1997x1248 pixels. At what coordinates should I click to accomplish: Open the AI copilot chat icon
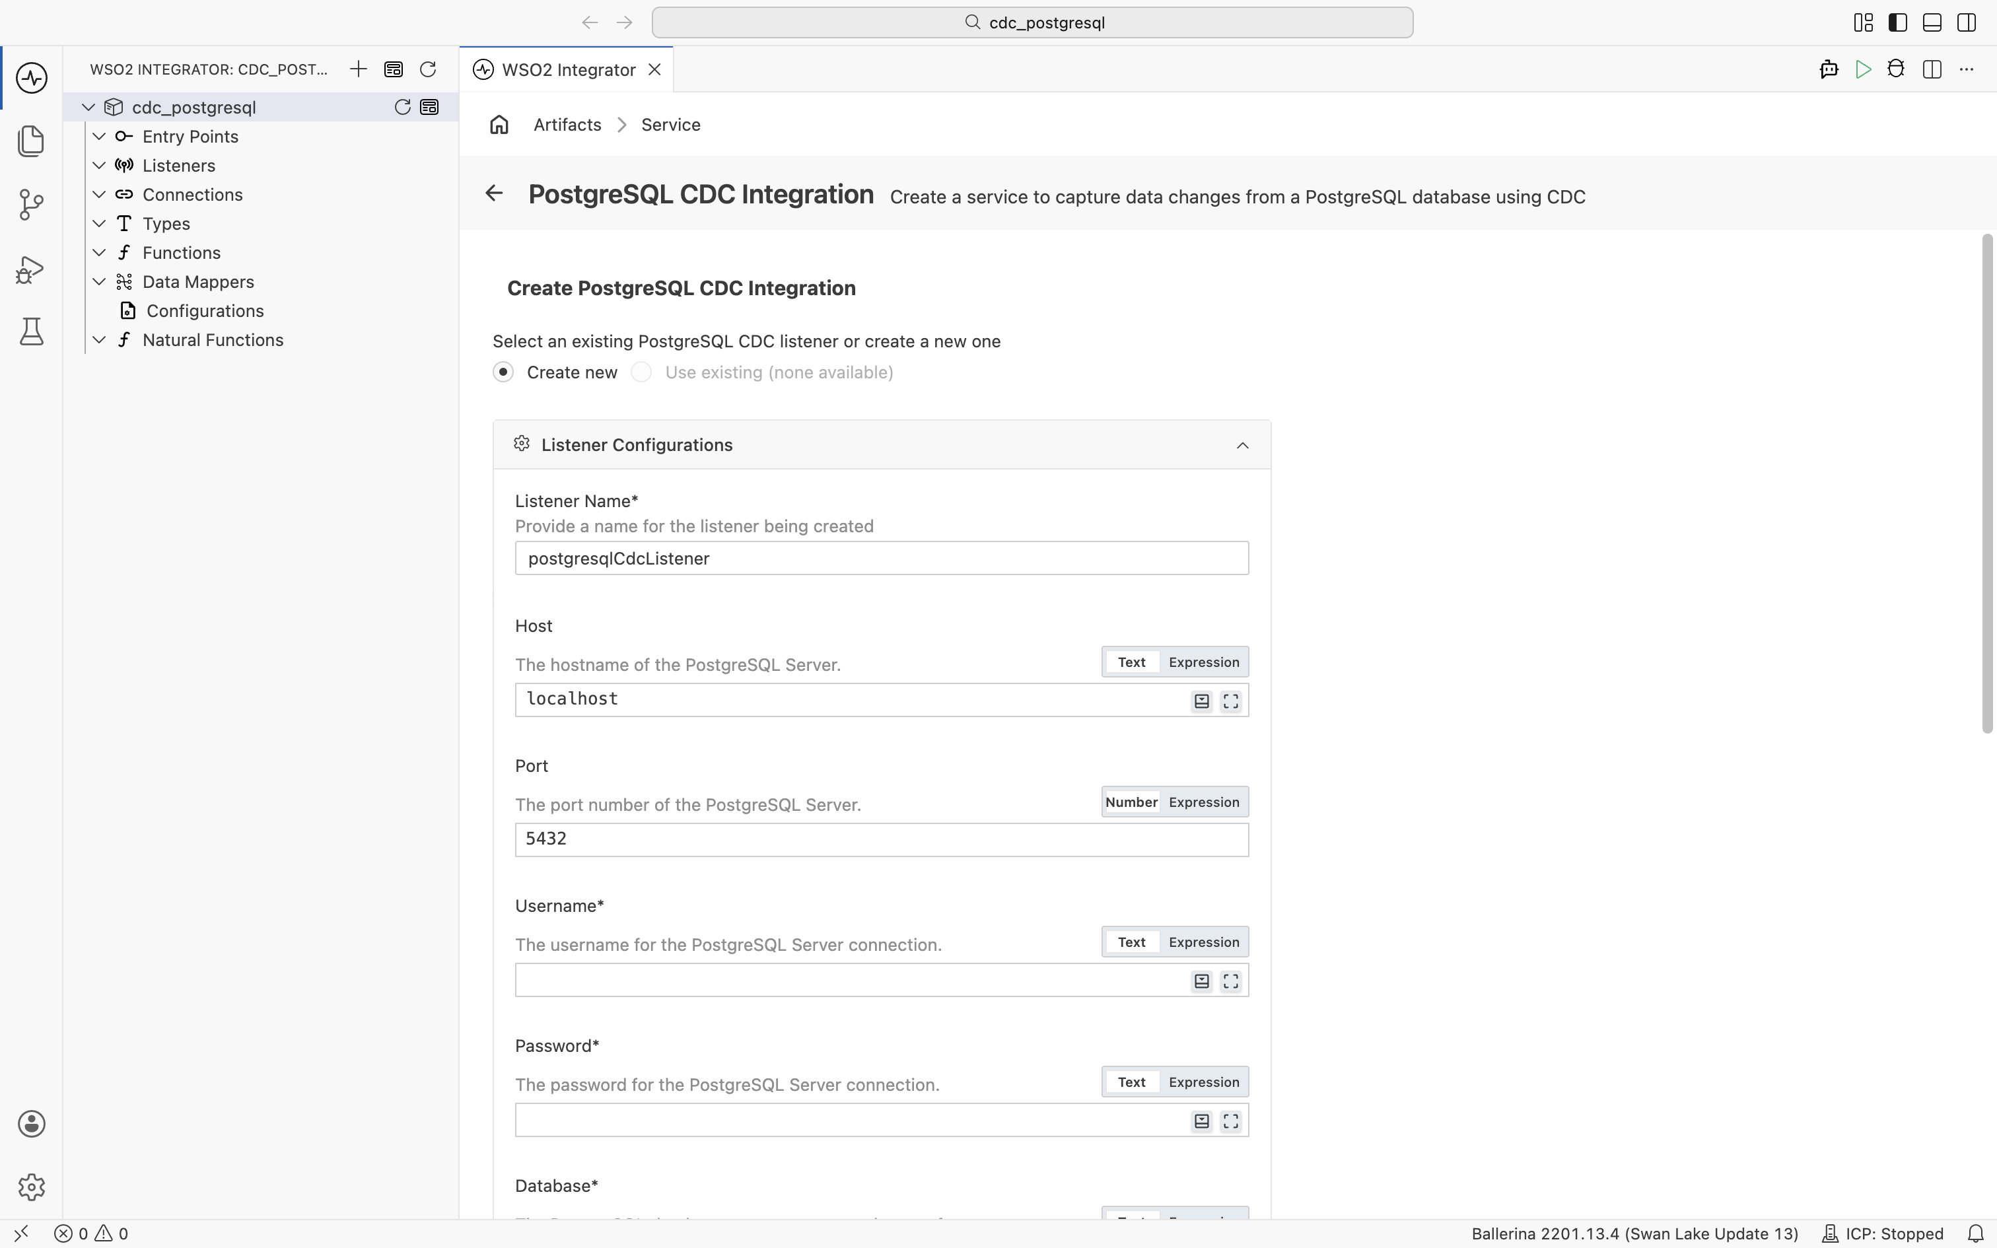click(1829, 69)
